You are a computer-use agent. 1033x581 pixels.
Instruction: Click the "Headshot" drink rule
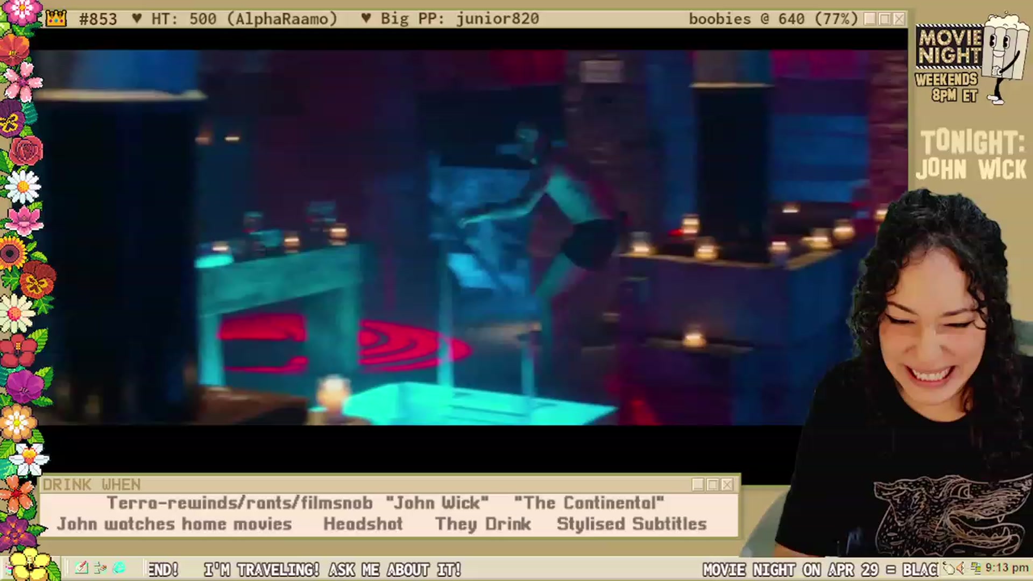tap(363, 524)
